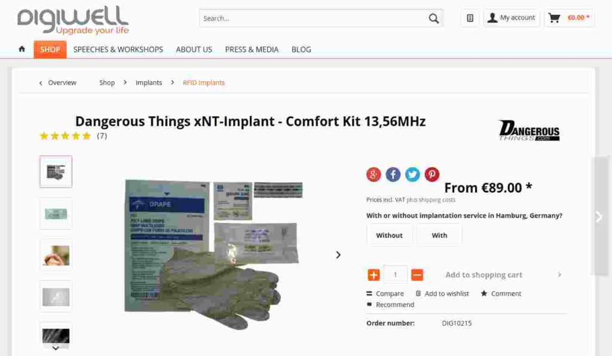Viewport: 612px width, 356px height.
Task: Pin product on Pinterest
Action: 432,175
